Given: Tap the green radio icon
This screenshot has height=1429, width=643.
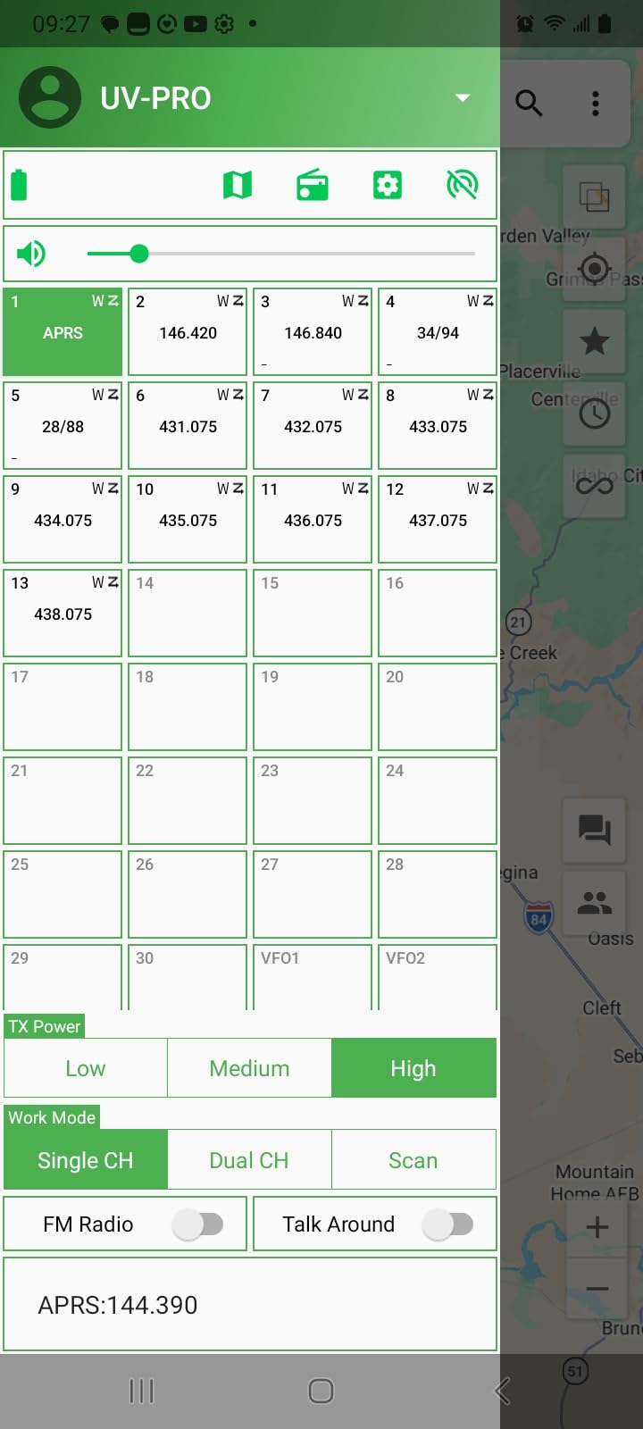Looking at the screenshot, I should (x=313, y=185).
